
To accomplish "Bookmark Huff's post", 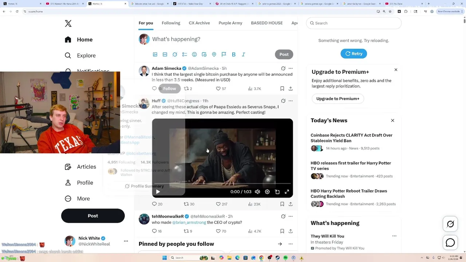I will (282, 204).
